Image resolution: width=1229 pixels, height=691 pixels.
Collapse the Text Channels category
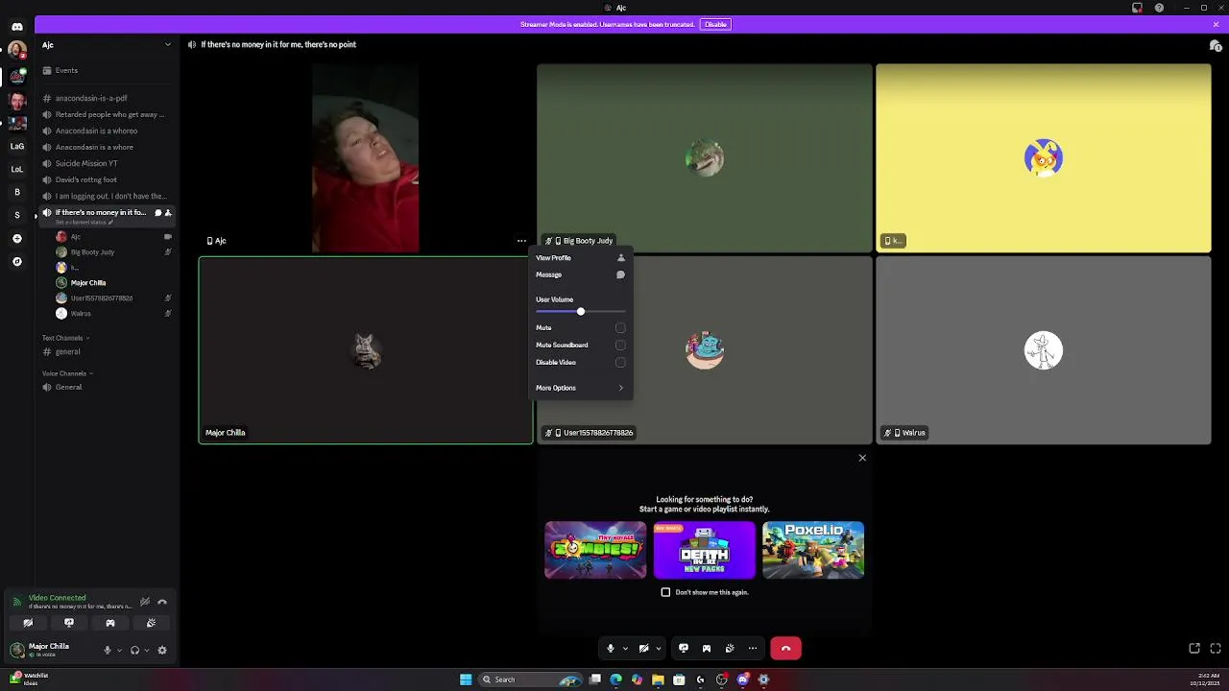tap(65, 338)
